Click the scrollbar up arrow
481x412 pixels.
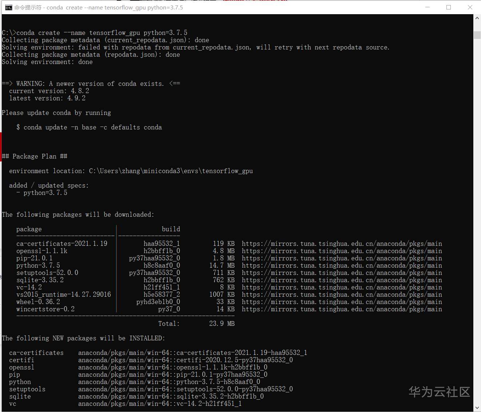477,18
